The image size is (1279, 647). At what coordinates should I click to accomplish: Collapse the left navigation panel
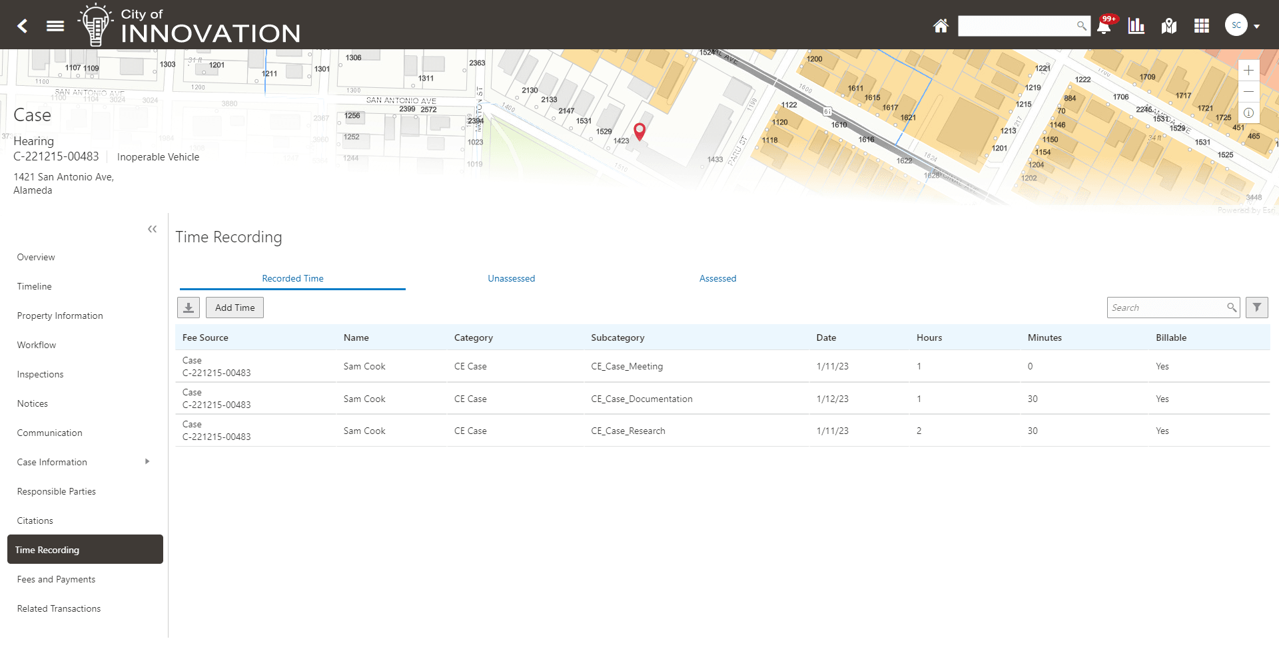click(x=152, y=228)
